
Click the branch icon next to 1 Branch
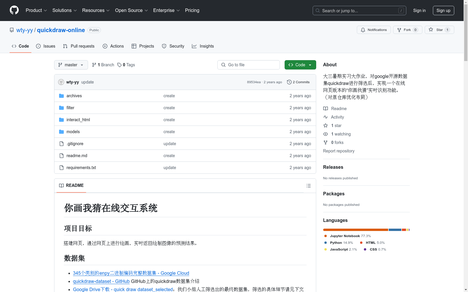[94, 65]
